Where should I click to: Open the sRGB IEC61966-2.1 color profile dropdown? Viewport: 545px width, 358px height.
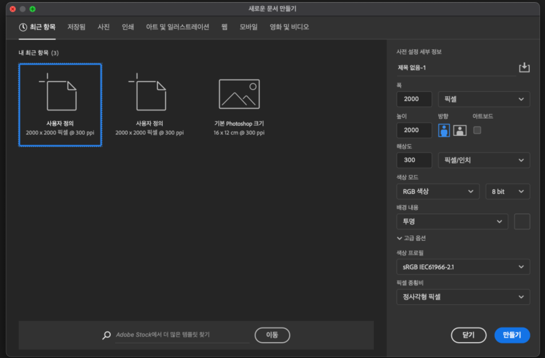(x=463, y=267)
